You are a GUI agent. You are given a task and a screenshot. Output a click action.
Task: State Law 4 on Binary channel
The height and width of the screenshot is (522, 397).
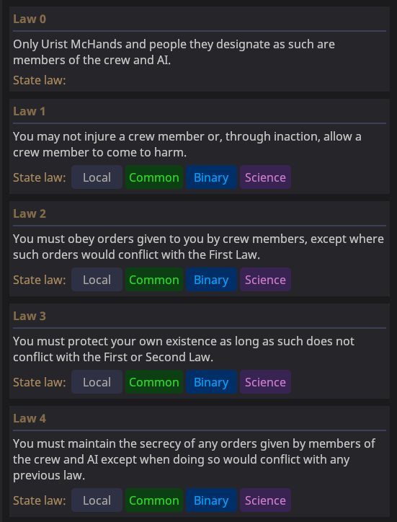(x=211, y=500)
